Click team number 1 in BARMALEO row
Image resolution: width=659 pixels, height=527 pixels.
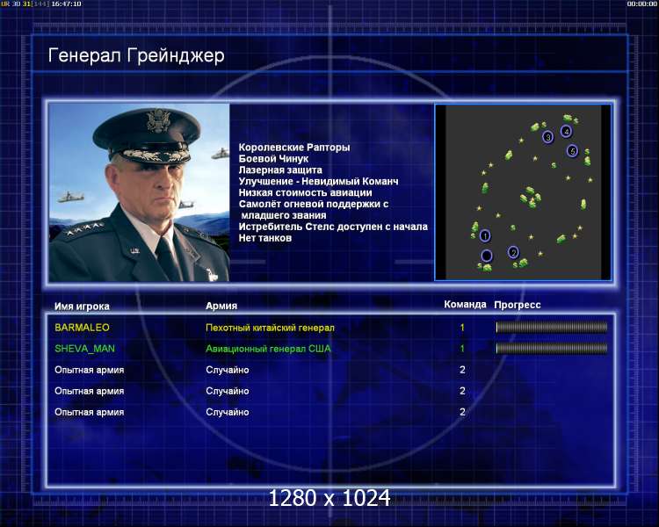pos(462,328)
